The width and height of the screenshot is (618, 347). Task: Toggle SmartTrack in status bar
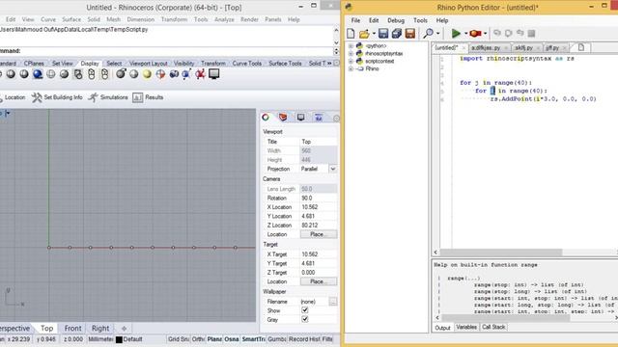click(x=253, y=339)
